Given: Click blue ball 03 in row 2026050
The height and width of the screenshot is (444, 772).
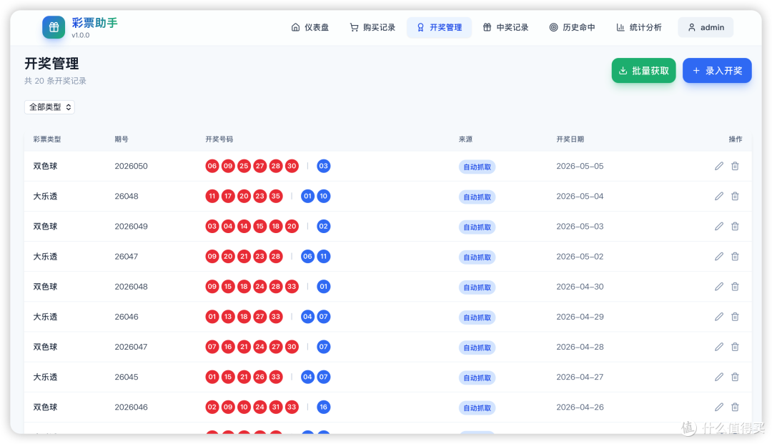Looking at the screenshot, I should coord(324,166).
